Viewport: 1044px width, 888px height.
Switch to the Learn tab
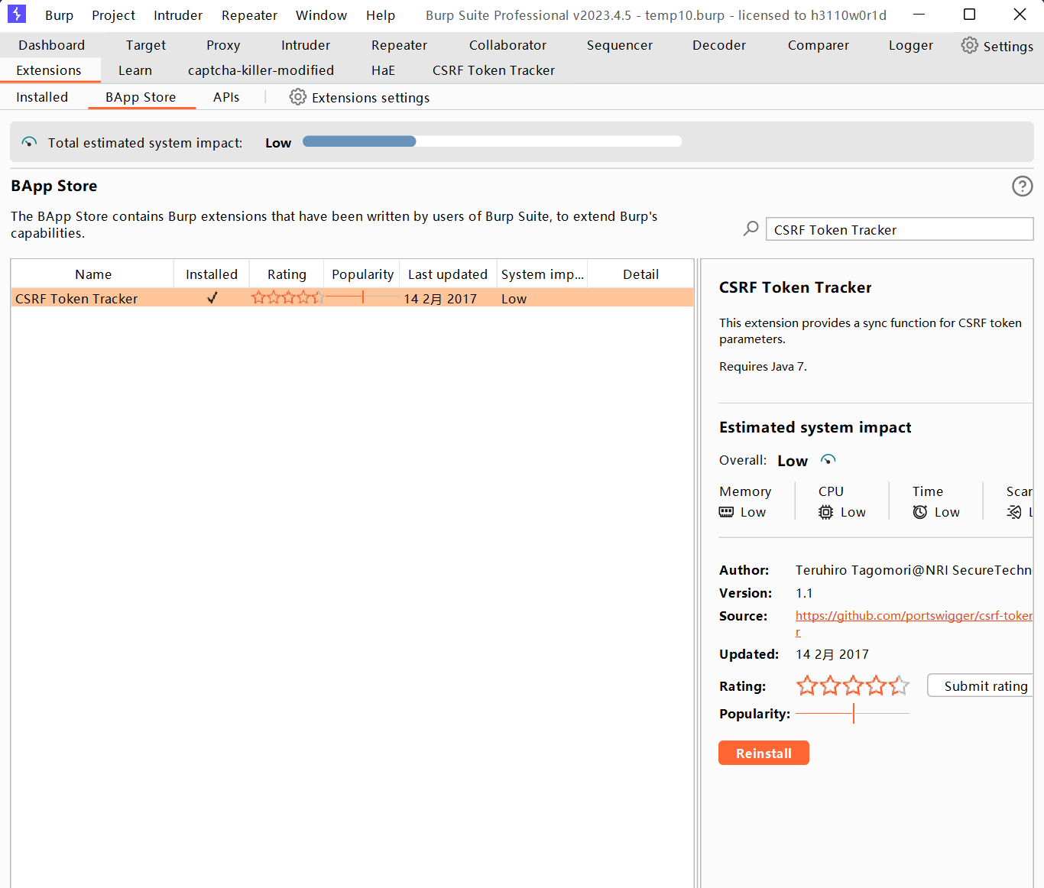pos(135,70)
